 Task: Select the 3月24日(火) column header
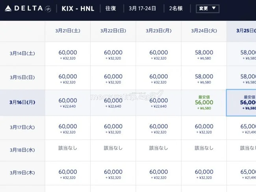(x=204, y=31)
